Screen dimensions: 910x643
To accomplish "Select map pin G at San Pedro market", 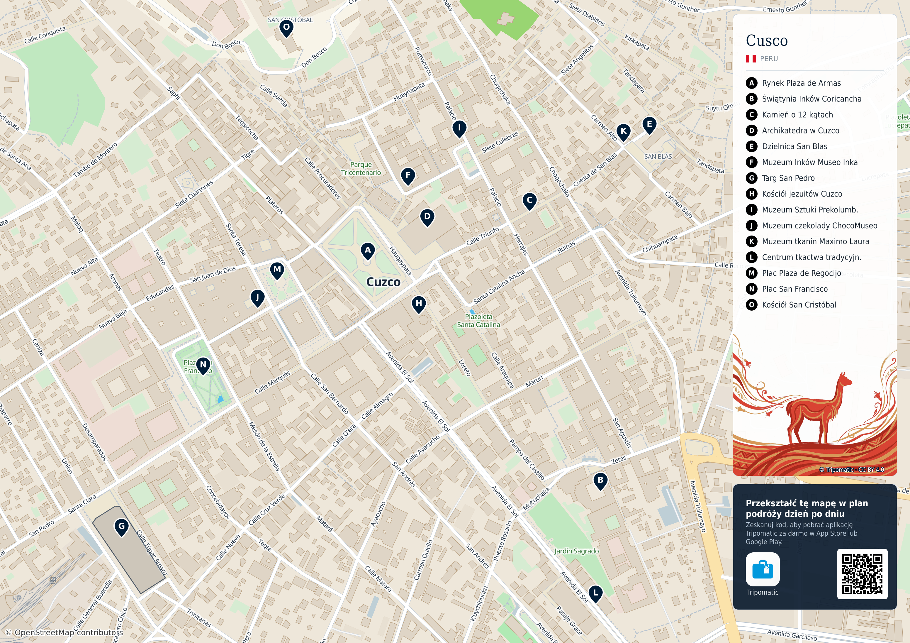I will [122, 527].
